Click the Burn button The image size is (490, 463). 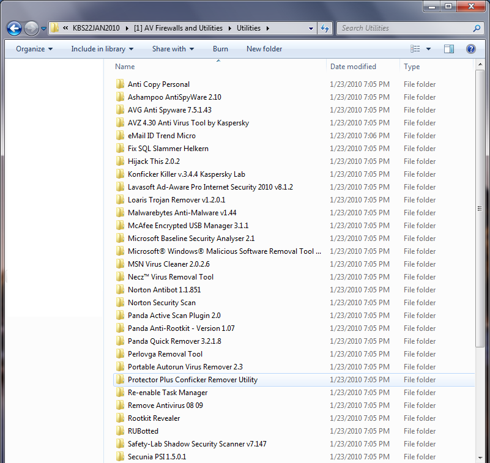tap(220, 49)
